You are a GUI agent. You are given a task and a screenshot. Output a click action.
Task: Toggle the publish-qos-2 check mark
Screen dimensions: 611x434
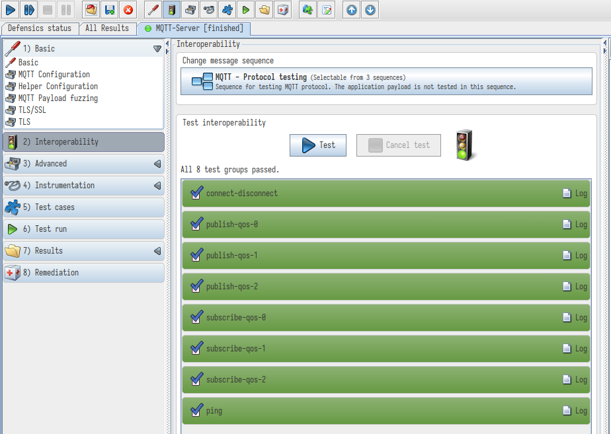[x=197, y=286]
